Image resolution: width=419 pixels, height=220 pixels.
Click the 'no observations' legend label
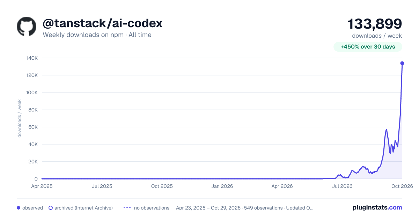[x=152, y=208]
